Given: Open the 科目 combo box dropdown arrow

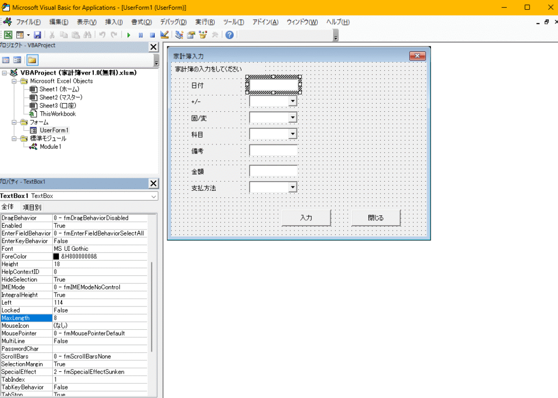Looking at the screenshot, I should [293, 134].
